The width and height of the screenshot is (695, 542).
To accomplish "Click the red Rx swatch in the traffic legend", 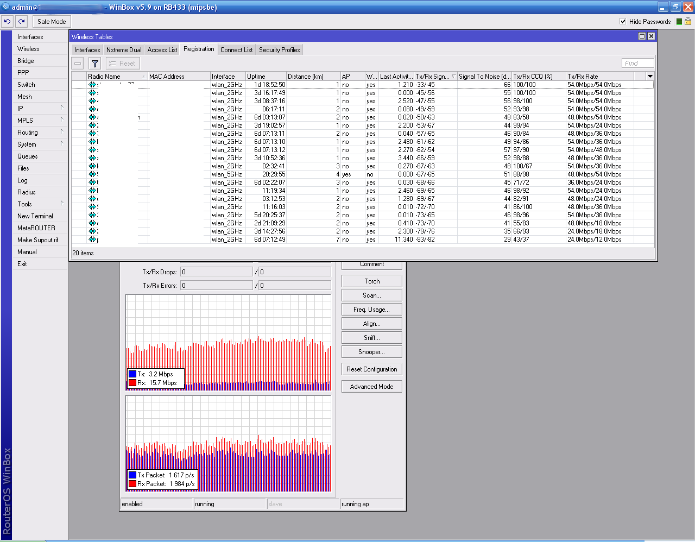I will pyautogui.click(x=132, y=383).
